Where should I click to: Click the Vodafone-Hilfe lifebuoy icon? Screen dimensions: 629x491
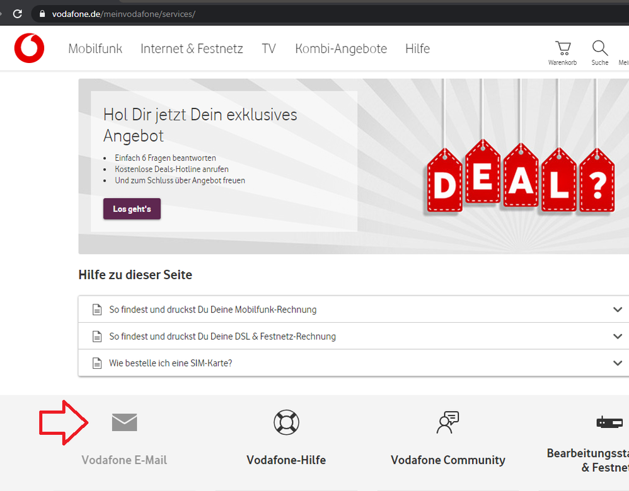(x=286, y=422)
